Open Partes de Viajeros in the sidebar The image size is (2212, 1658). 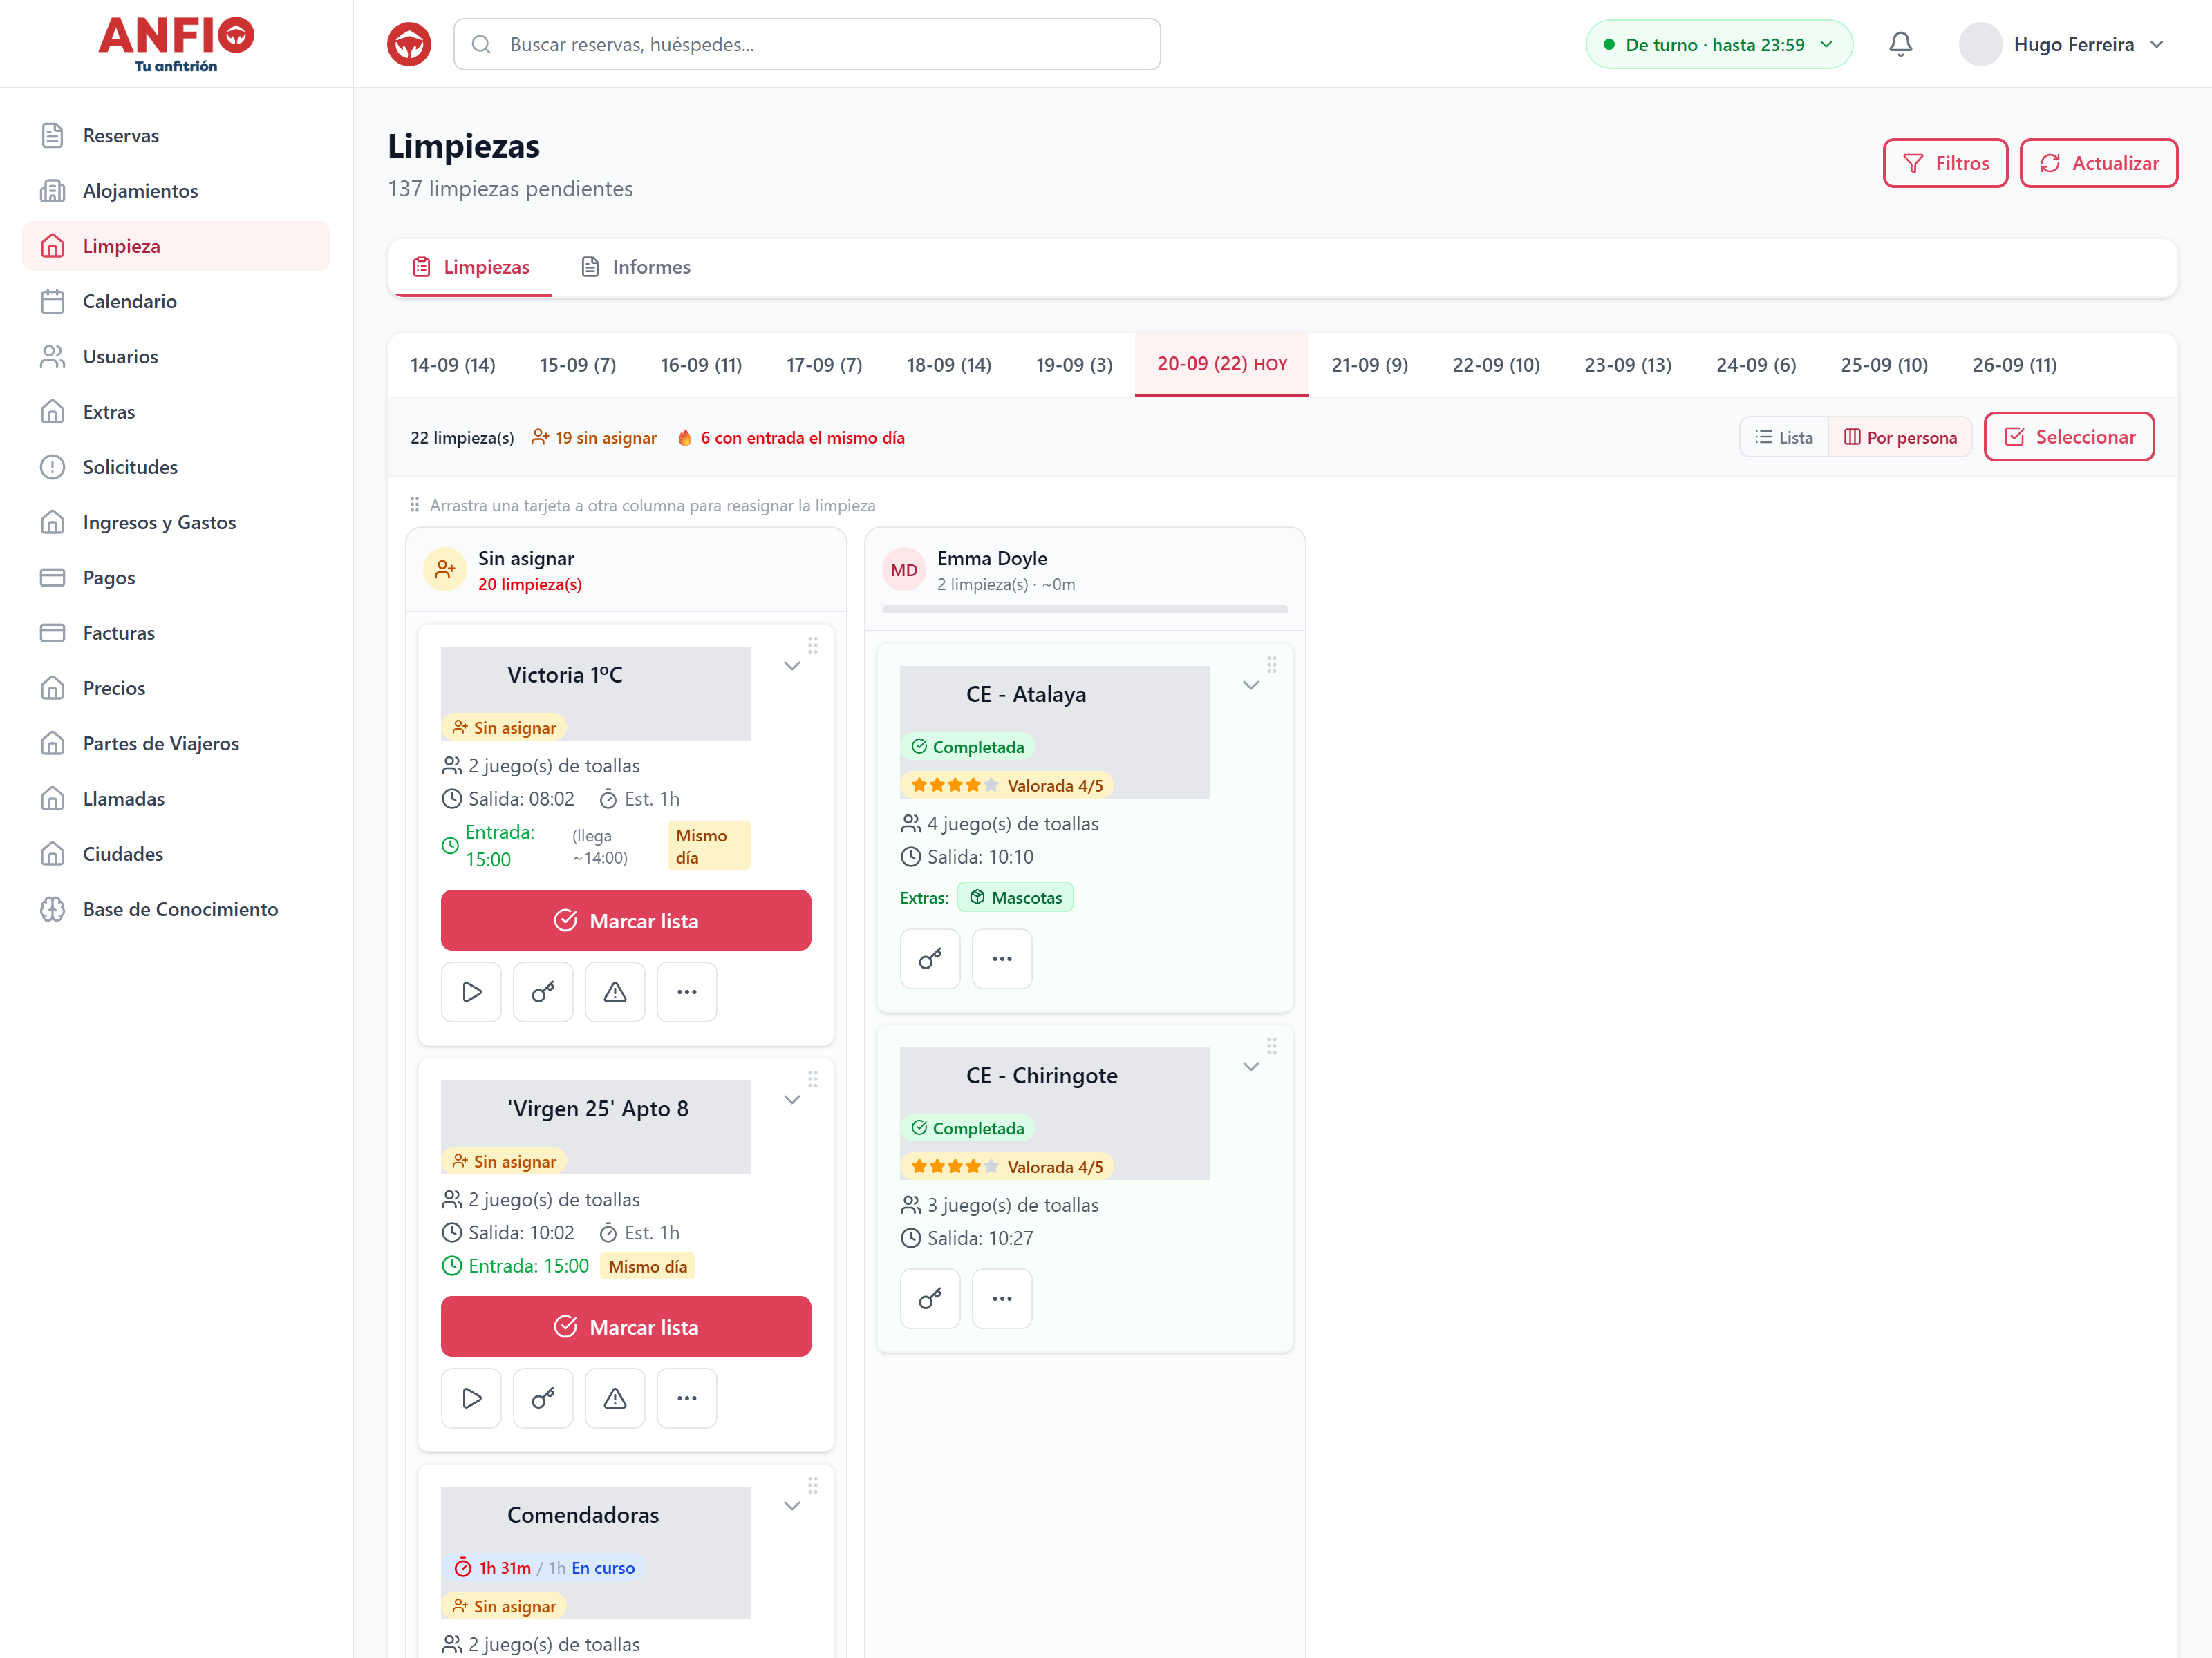point(176,743)
